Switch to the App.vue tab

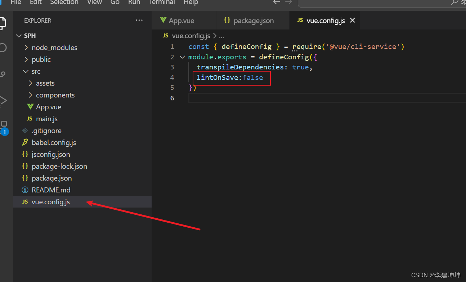[x=181, y=21]
